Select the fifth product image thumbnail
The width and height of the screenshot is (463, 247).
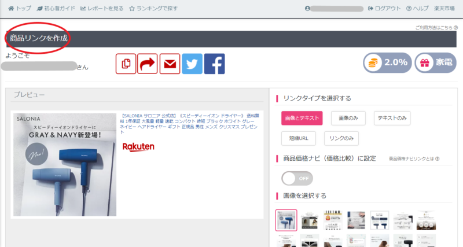click(380, 220)
